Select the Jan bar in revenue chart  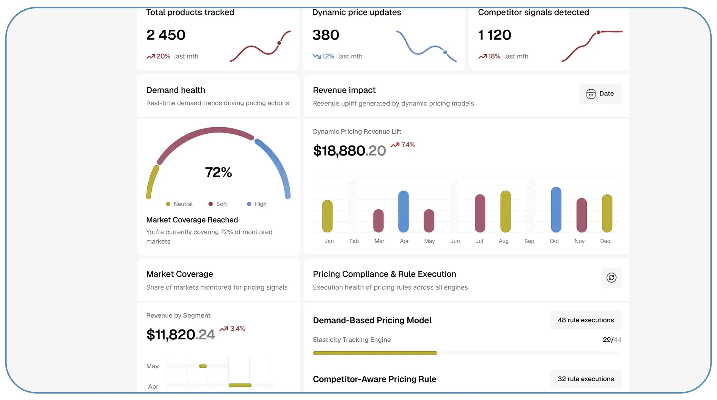pos(327,216)
